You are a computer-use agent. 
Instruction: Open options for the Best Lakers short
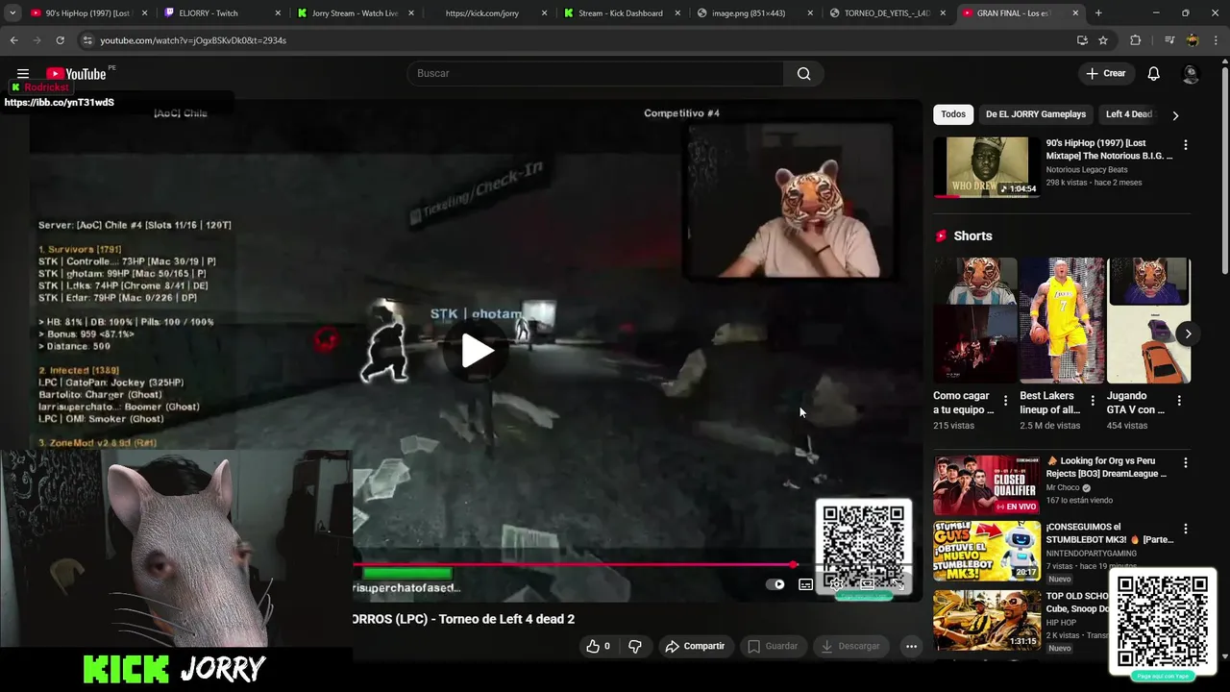point(1092,401)
